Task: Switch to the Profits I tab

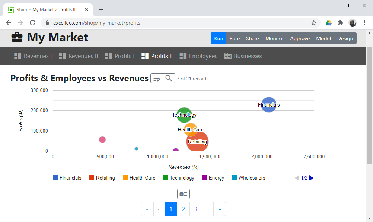Action: pyautogui.click(x=119, y=56)
